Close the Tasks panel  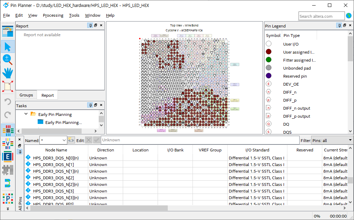[x=101, y=105]
